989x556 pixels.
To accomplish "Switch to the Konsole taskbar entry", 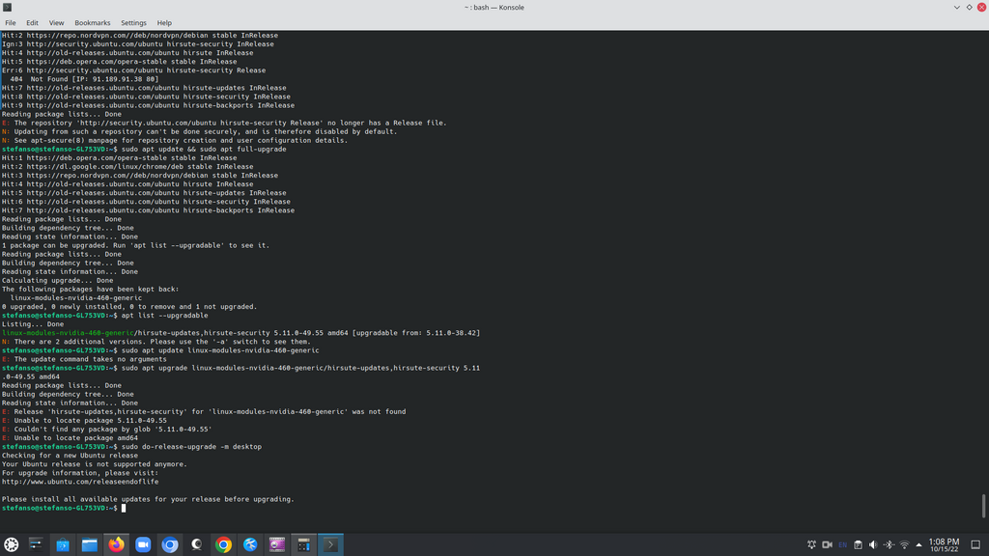I will [x=330, y=544].
